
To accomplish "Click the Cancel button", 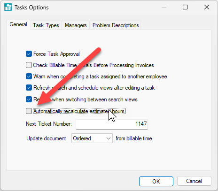I will pyautogui.click(x=194, y=181).
